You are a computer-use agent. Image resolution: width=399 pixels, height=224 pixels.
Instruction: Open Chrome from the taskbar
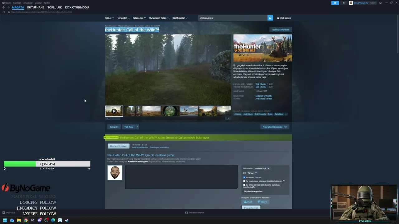[x=26, y=220]
